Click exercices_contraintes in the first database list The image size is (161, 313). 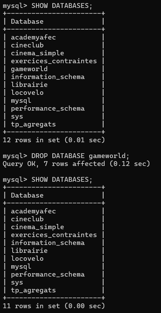(54, 61)
